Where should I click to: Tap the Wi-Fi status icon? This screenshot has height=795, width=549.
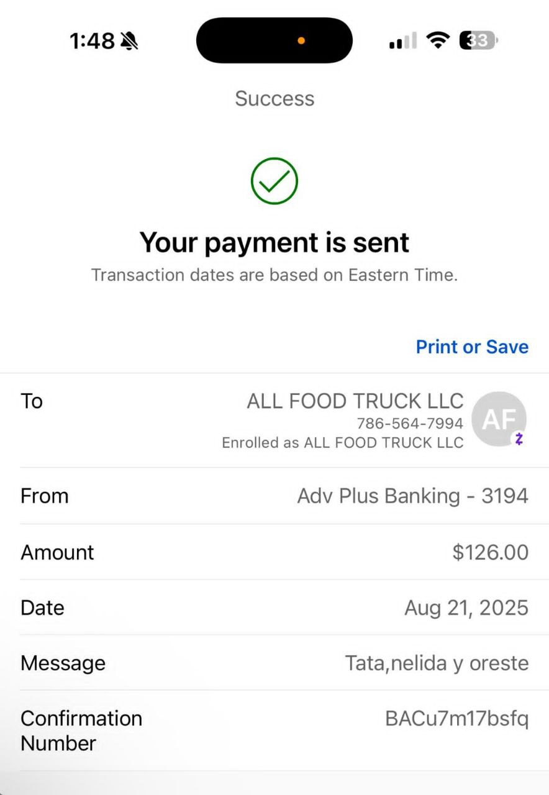[x=438, y=41]
